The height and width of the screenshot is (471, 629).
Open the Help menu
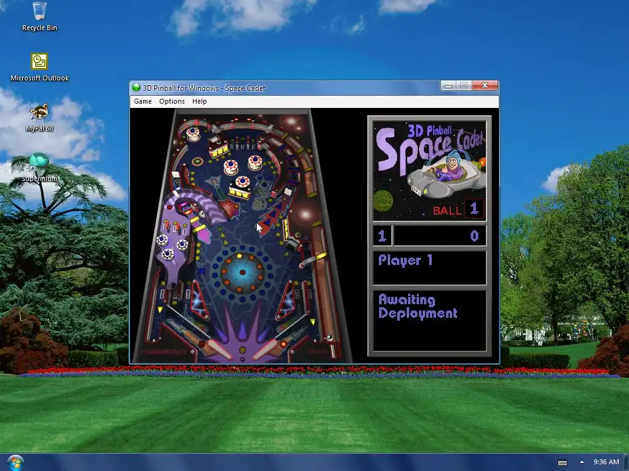(200, 101)
